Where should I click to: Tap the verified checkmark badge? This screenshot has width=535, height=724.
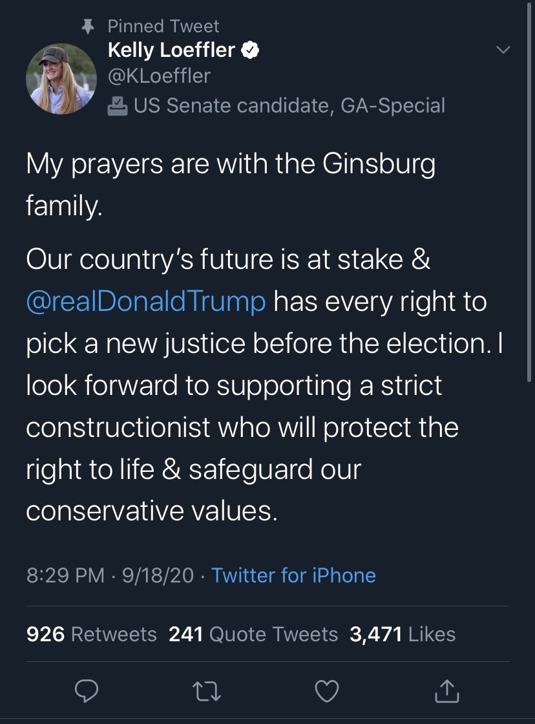(x=250, y=50)
